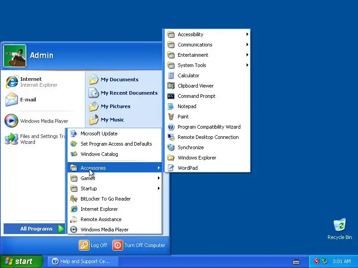The height and width of the screenshot is (268, 358).
Task: Expand the Communications submenu arrow
Action: pos(247,44)
